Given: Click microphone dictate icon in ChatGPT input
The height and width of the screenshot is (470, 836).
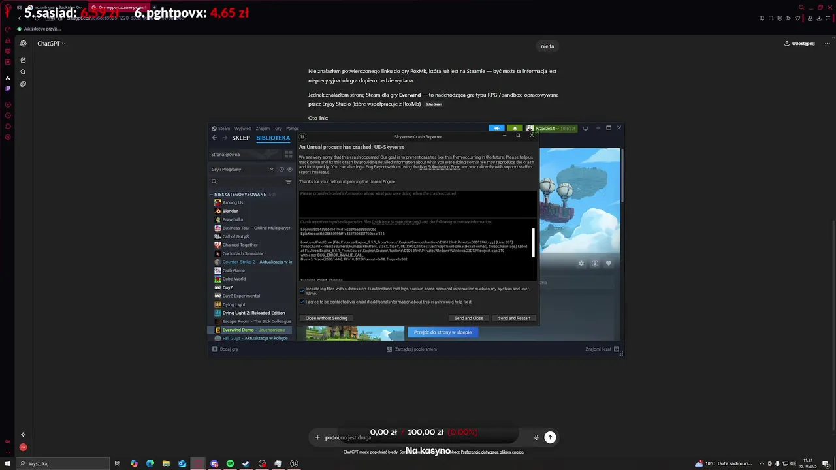Looking at the screenshot, I should 536,437.
